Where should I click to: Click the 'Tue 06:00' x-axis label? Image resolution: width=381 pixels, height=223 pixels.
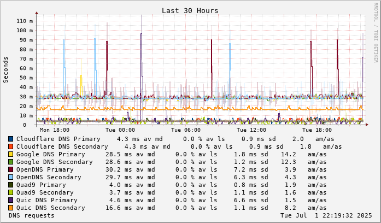(x=186, y=130)
